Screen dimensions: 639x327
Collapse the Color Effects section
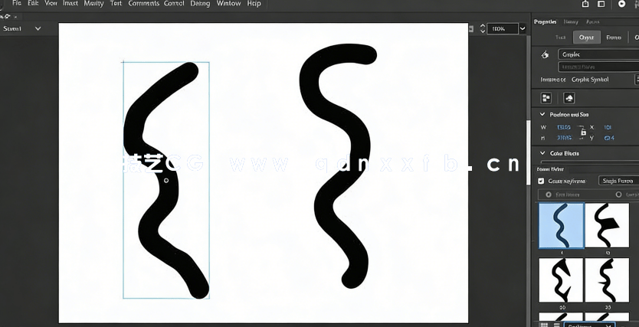click(542, 153)
